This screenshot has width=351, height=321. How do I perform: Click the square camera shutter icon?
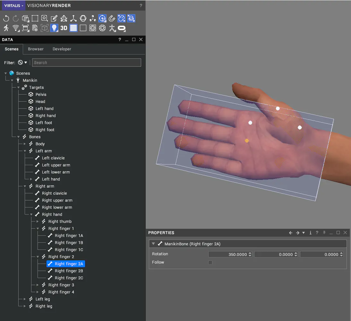(93, 28)
